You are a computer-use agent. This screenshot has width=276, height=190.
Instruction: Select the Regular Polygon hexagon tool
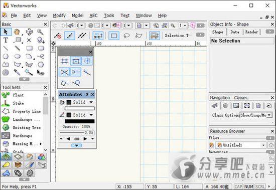pyautogui.click(x=41, y=64)
